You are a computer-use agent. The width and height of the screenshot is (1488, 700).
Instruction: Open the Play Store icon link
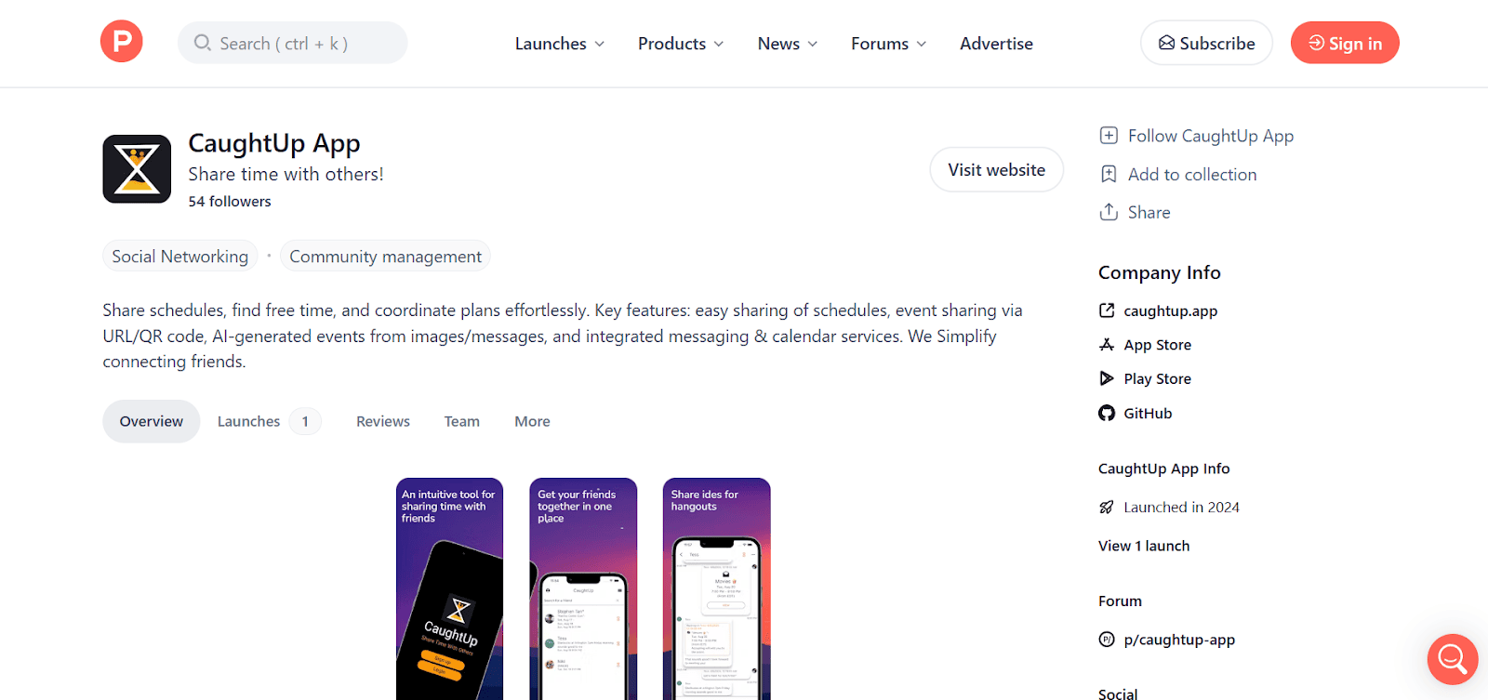coord(1107,378)
